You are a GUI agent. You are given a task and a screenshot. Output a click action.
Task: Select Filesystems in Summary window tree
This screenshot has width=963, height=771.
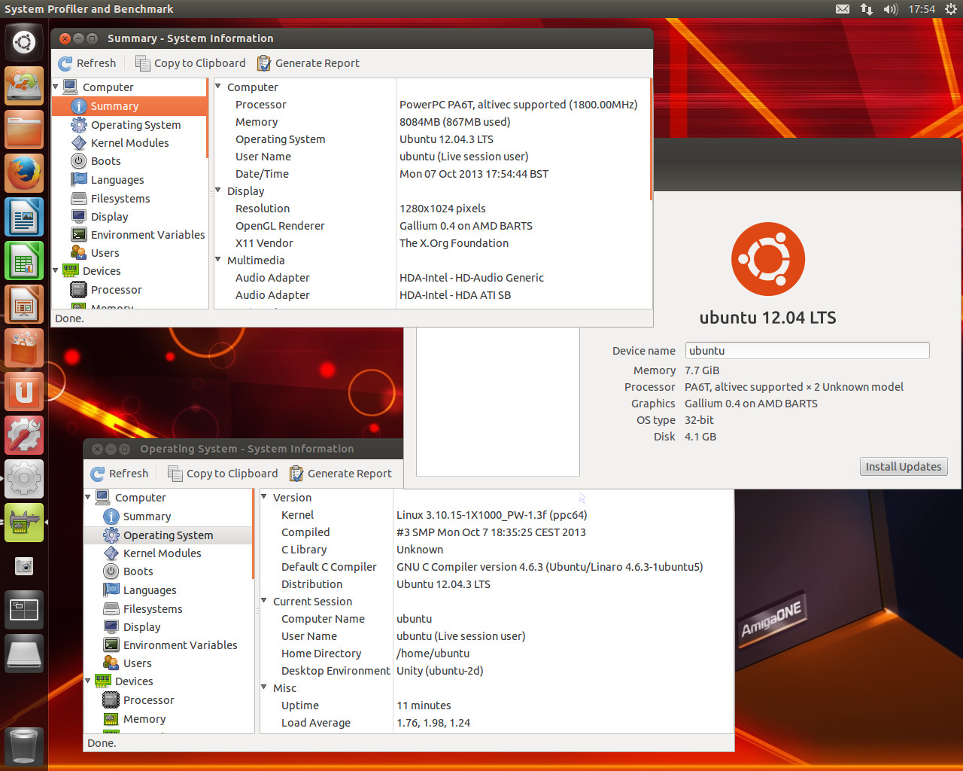(x=129, y=199)
